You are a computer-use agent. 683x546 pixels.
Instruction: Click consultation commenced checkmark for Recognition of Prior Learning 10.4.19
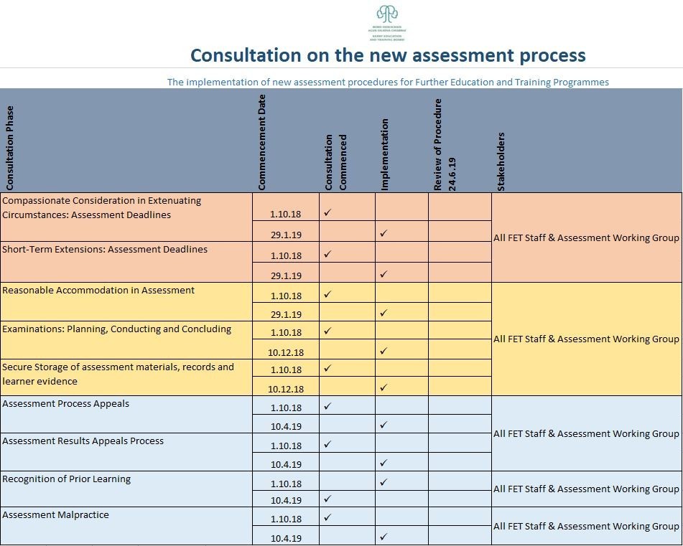click(x=327, y=499)
